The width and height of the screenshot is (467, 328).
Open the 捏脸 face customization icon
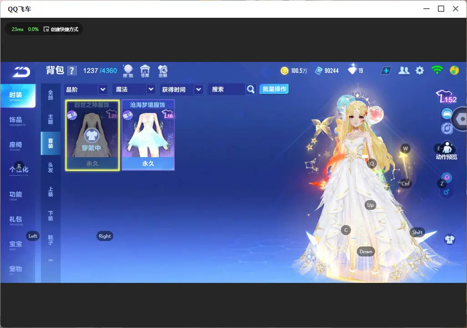128,71
